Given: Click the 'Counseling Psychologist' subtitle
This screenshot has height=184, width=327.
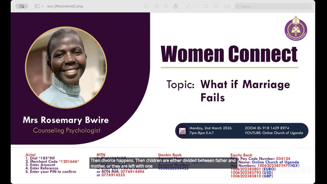Looking at the screenshot, I should coord(67,130).
